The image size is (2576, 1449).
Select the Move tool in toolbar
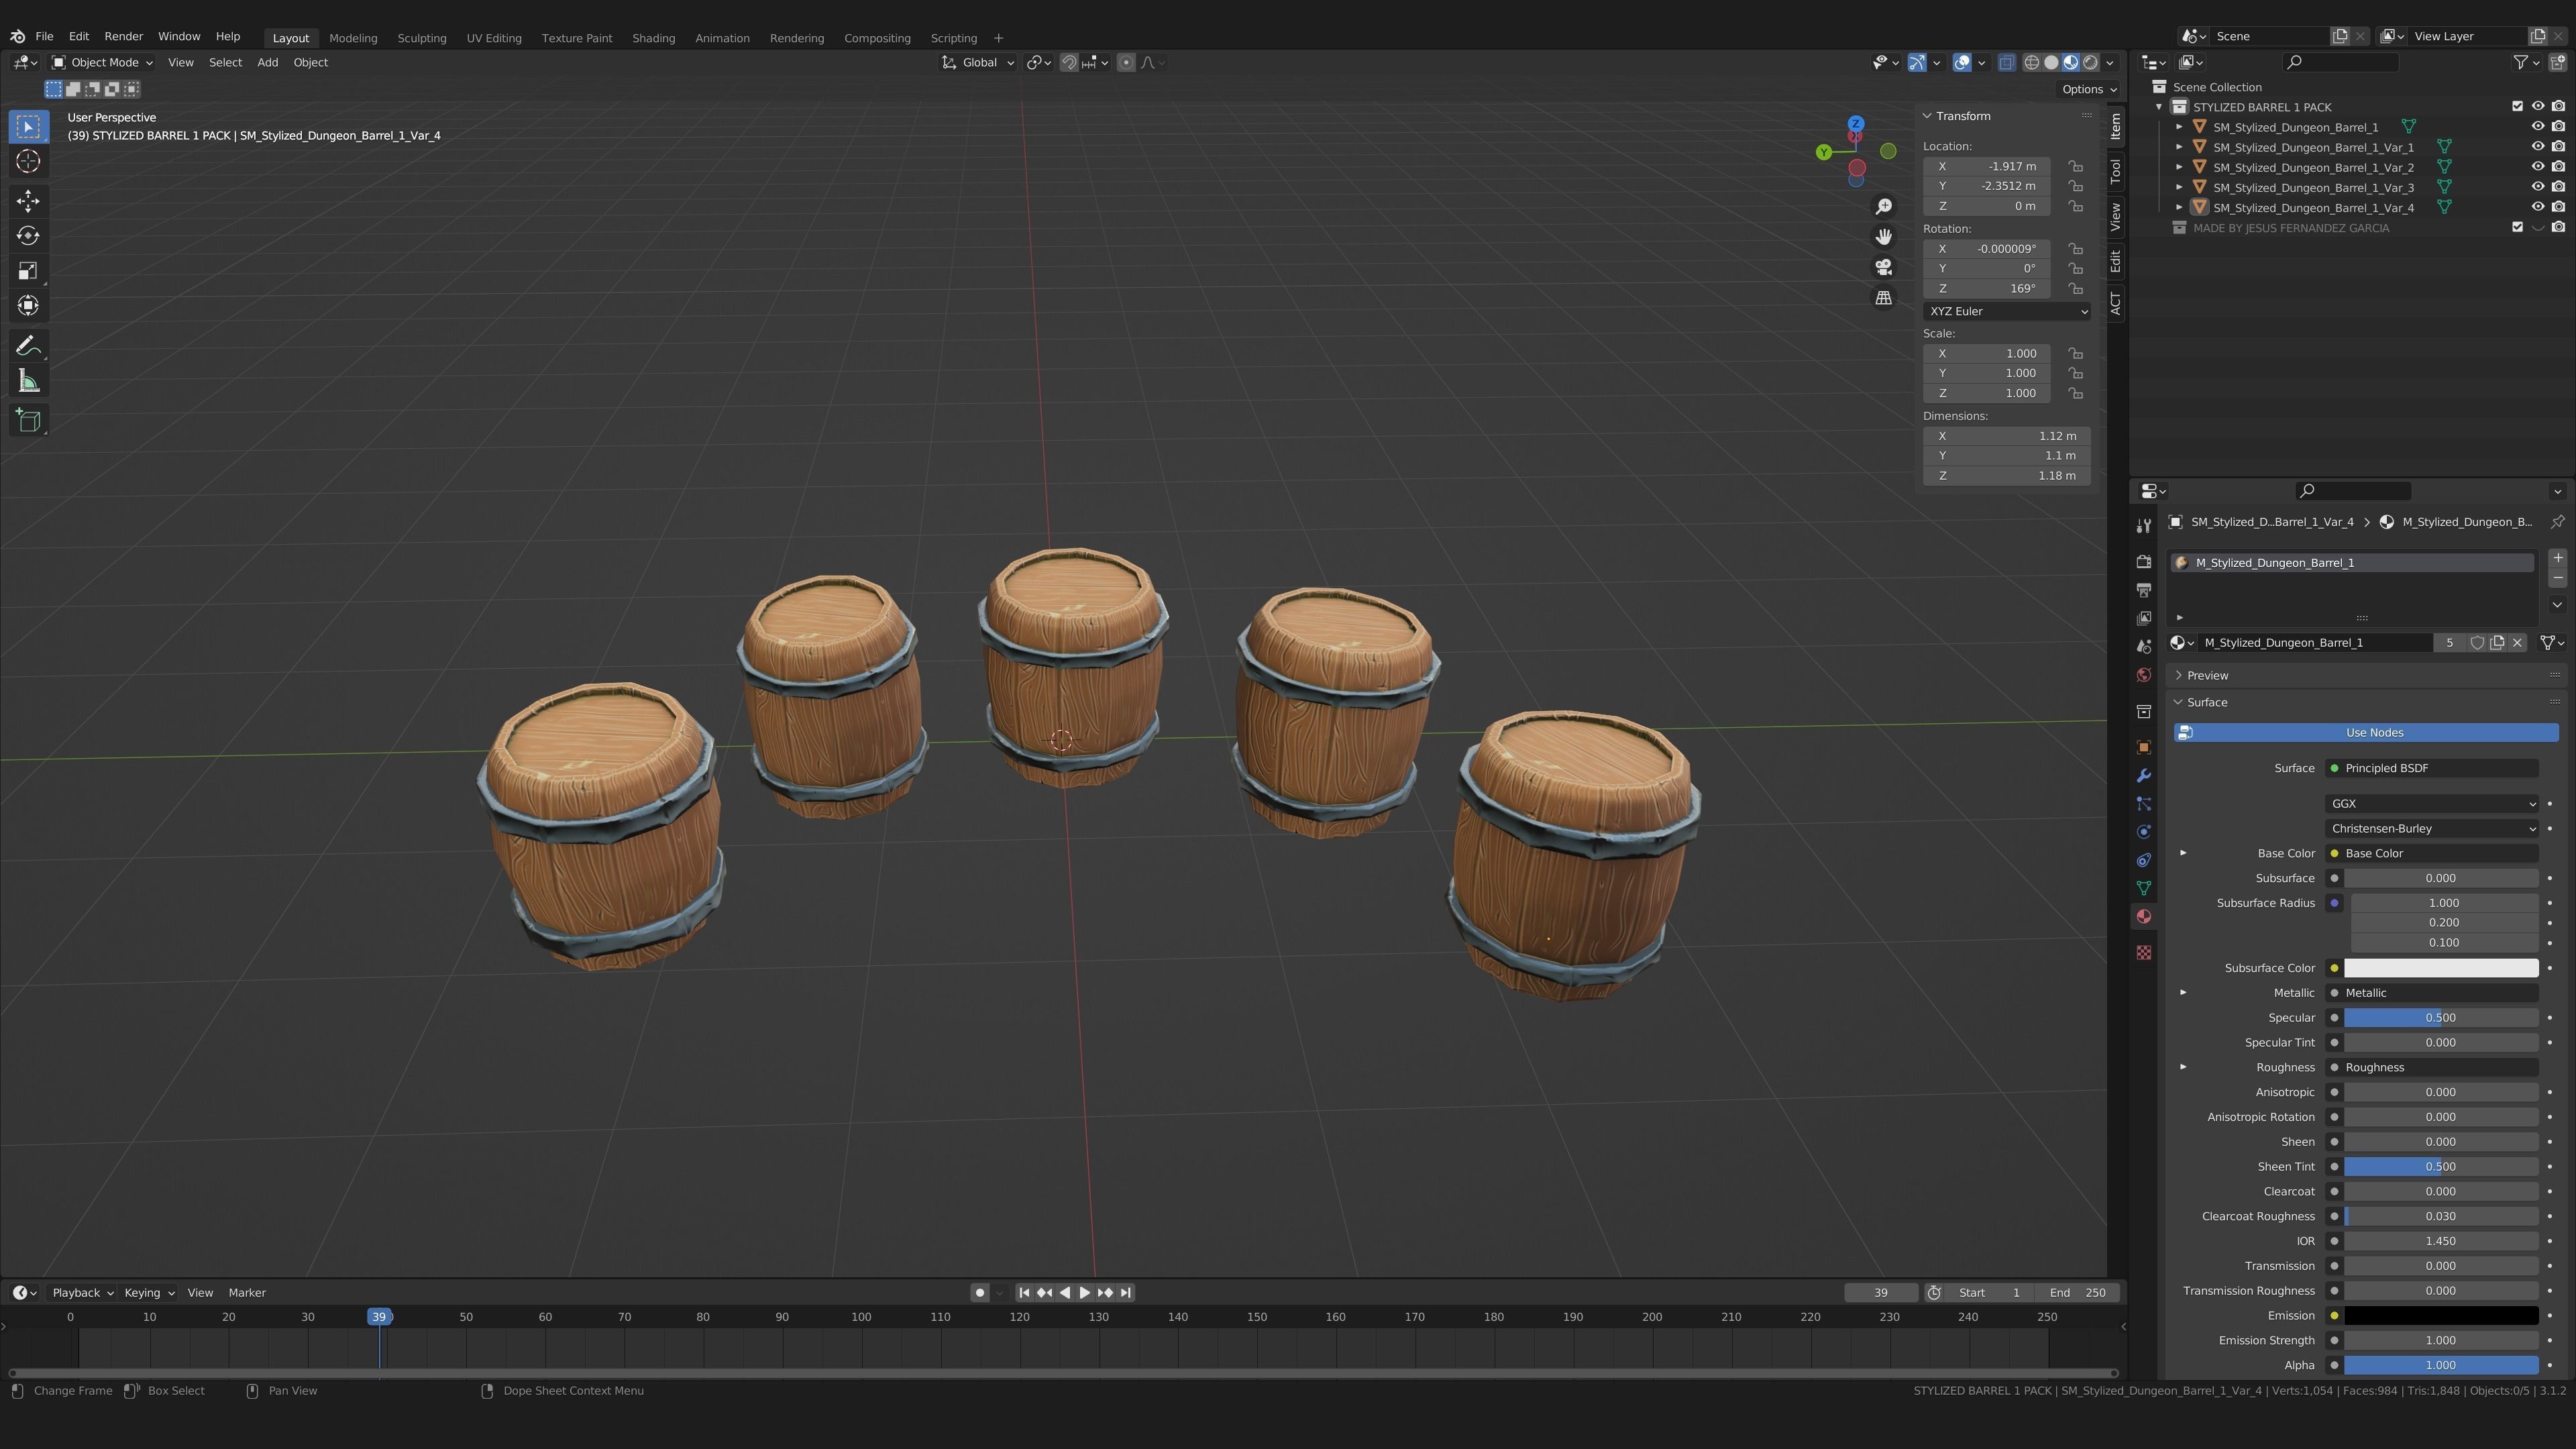[x=28, y=201]
